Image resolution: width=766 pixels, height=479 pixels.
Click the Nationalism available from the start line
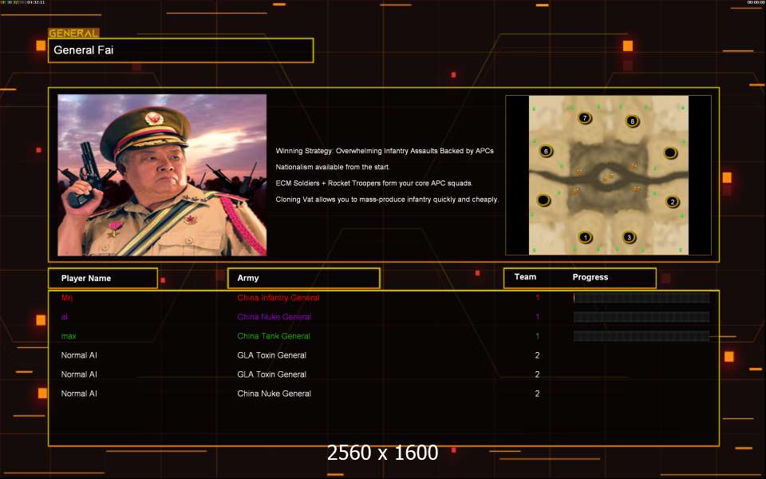point(333,167)
